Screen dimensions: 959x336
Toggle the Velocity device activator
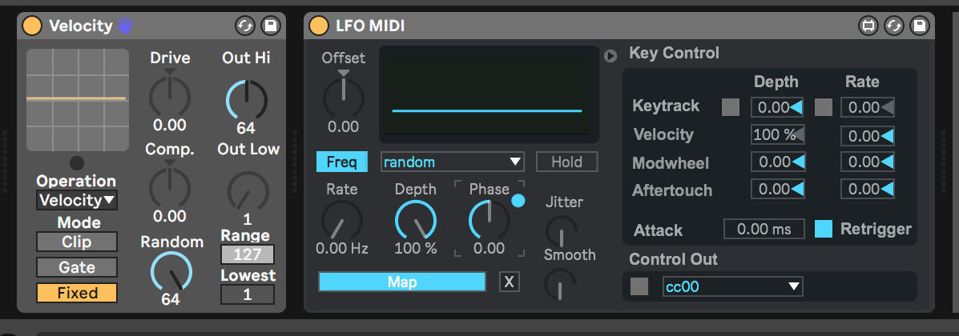click(x=31, y=26)
